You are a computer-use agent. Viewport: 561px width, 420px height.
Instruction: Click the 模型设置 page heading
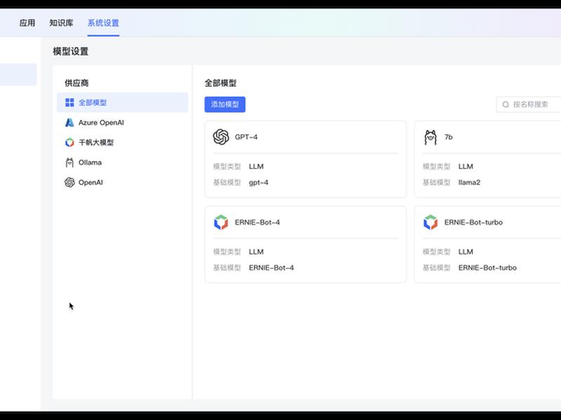point(71,51)
